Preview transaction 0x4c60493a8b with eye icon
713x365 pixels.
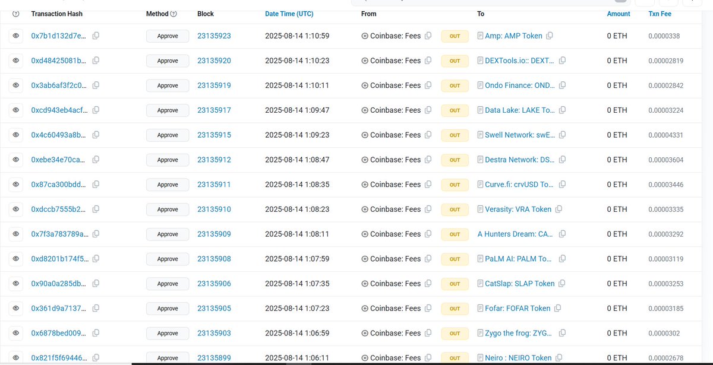click(16, 135)
